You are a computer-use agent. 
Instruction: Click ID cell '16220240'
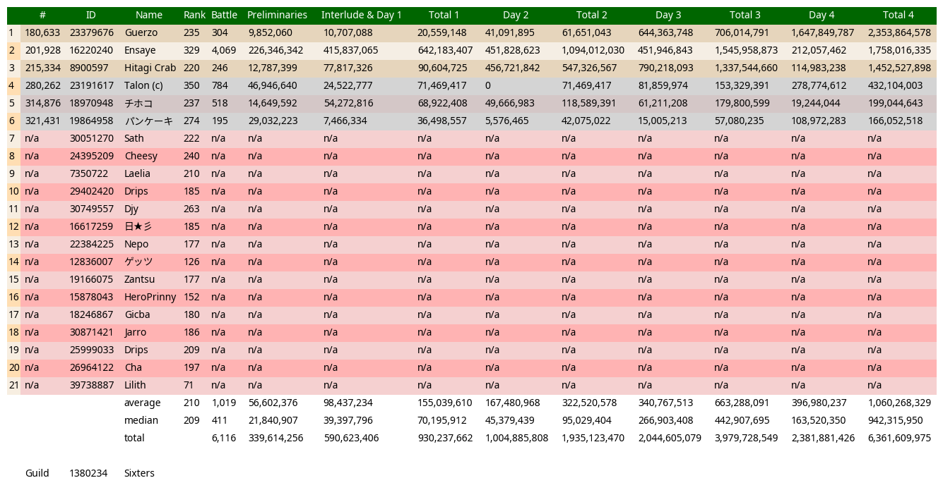(91, 50)
